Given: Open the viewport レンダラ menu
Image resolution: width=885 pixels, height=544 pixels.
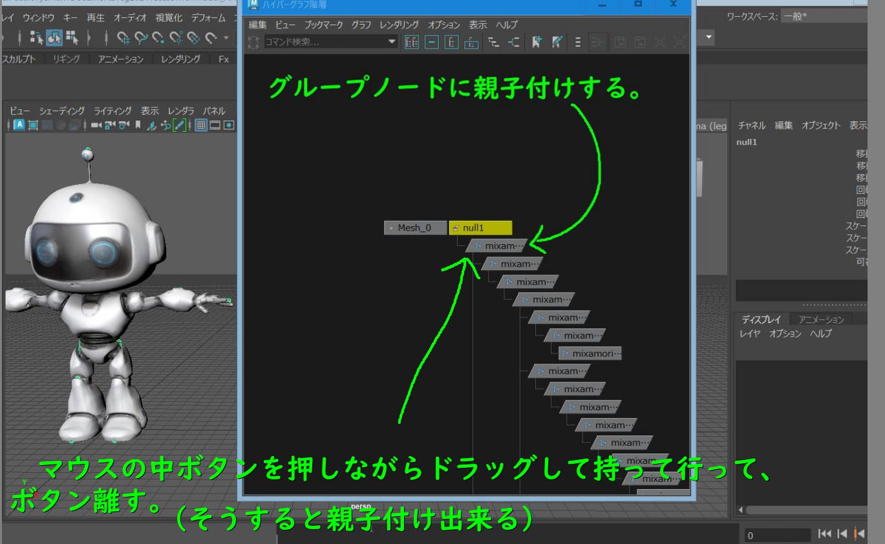Looking at the screenshot, I should tap(181, 111).
